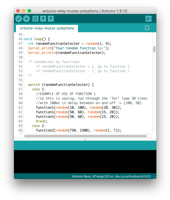Click the 'break;' statement on line 64
170x200 pixels.
coord(42,121)
